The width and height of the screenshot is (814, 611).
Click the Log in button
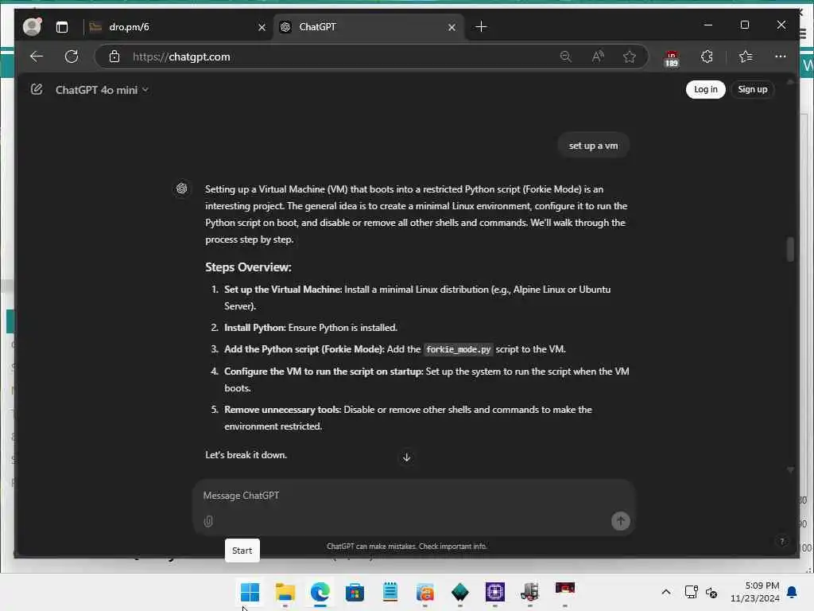click(x=706, y=89)
